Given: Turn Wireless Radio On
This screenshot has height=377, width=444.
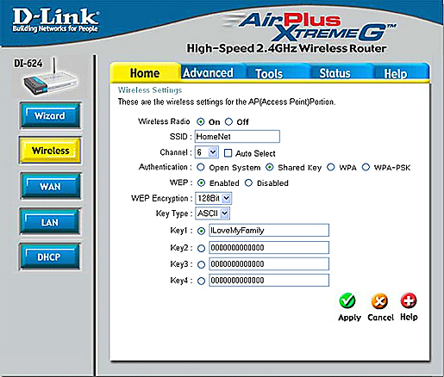Looking at the screenshot, I should point(201,121).
